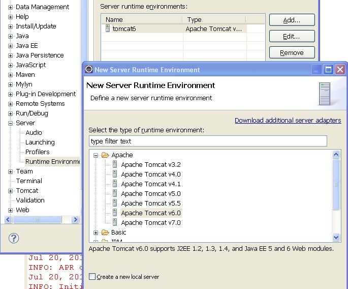The image size is (348, 289).
Task: Open the Validation preferences page
Action: click(30, 200)
